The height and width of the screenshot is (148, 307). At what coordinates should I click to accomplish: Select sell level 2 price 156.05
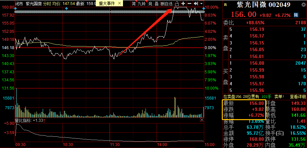257,49
